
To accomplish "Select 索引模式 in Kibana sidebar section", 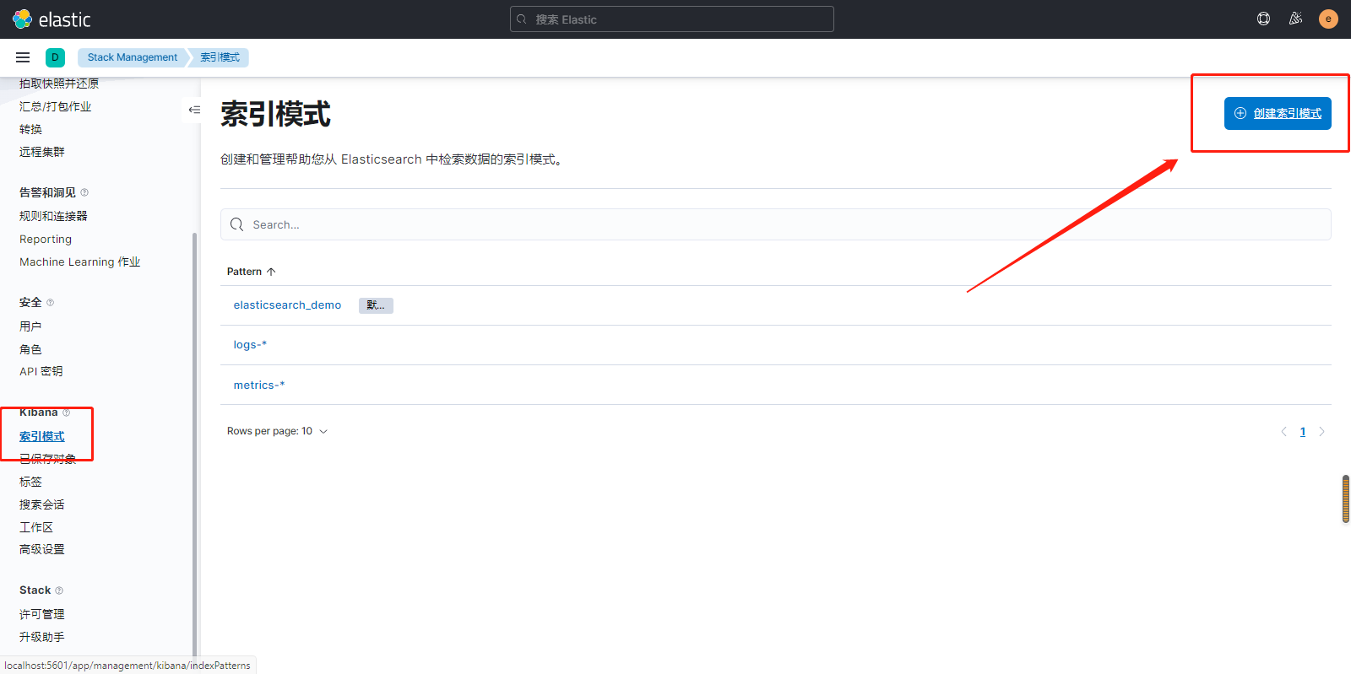I will point(42,436).
